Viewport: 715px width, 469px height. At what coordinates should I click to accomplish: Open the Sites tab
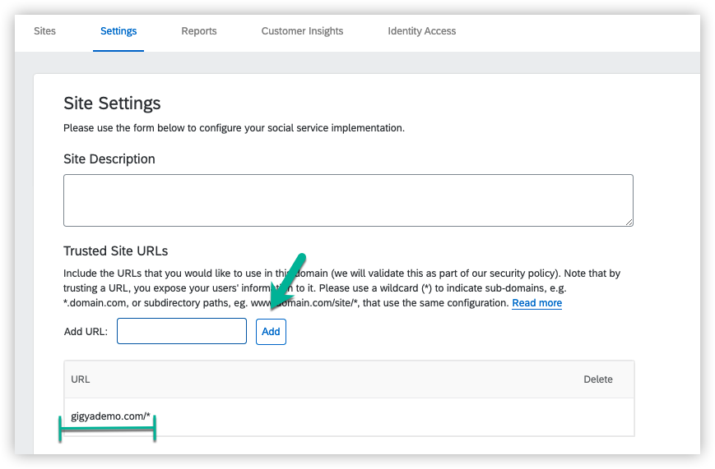[x=44, y=31]
